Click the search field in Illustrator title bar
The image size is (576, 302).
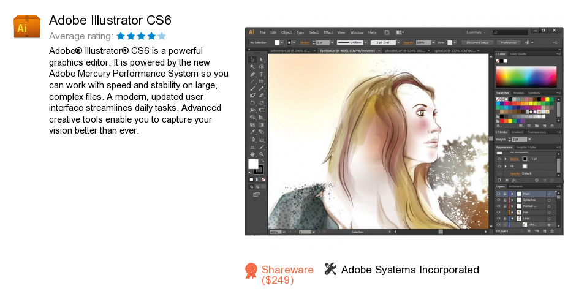tap(510, 32)
